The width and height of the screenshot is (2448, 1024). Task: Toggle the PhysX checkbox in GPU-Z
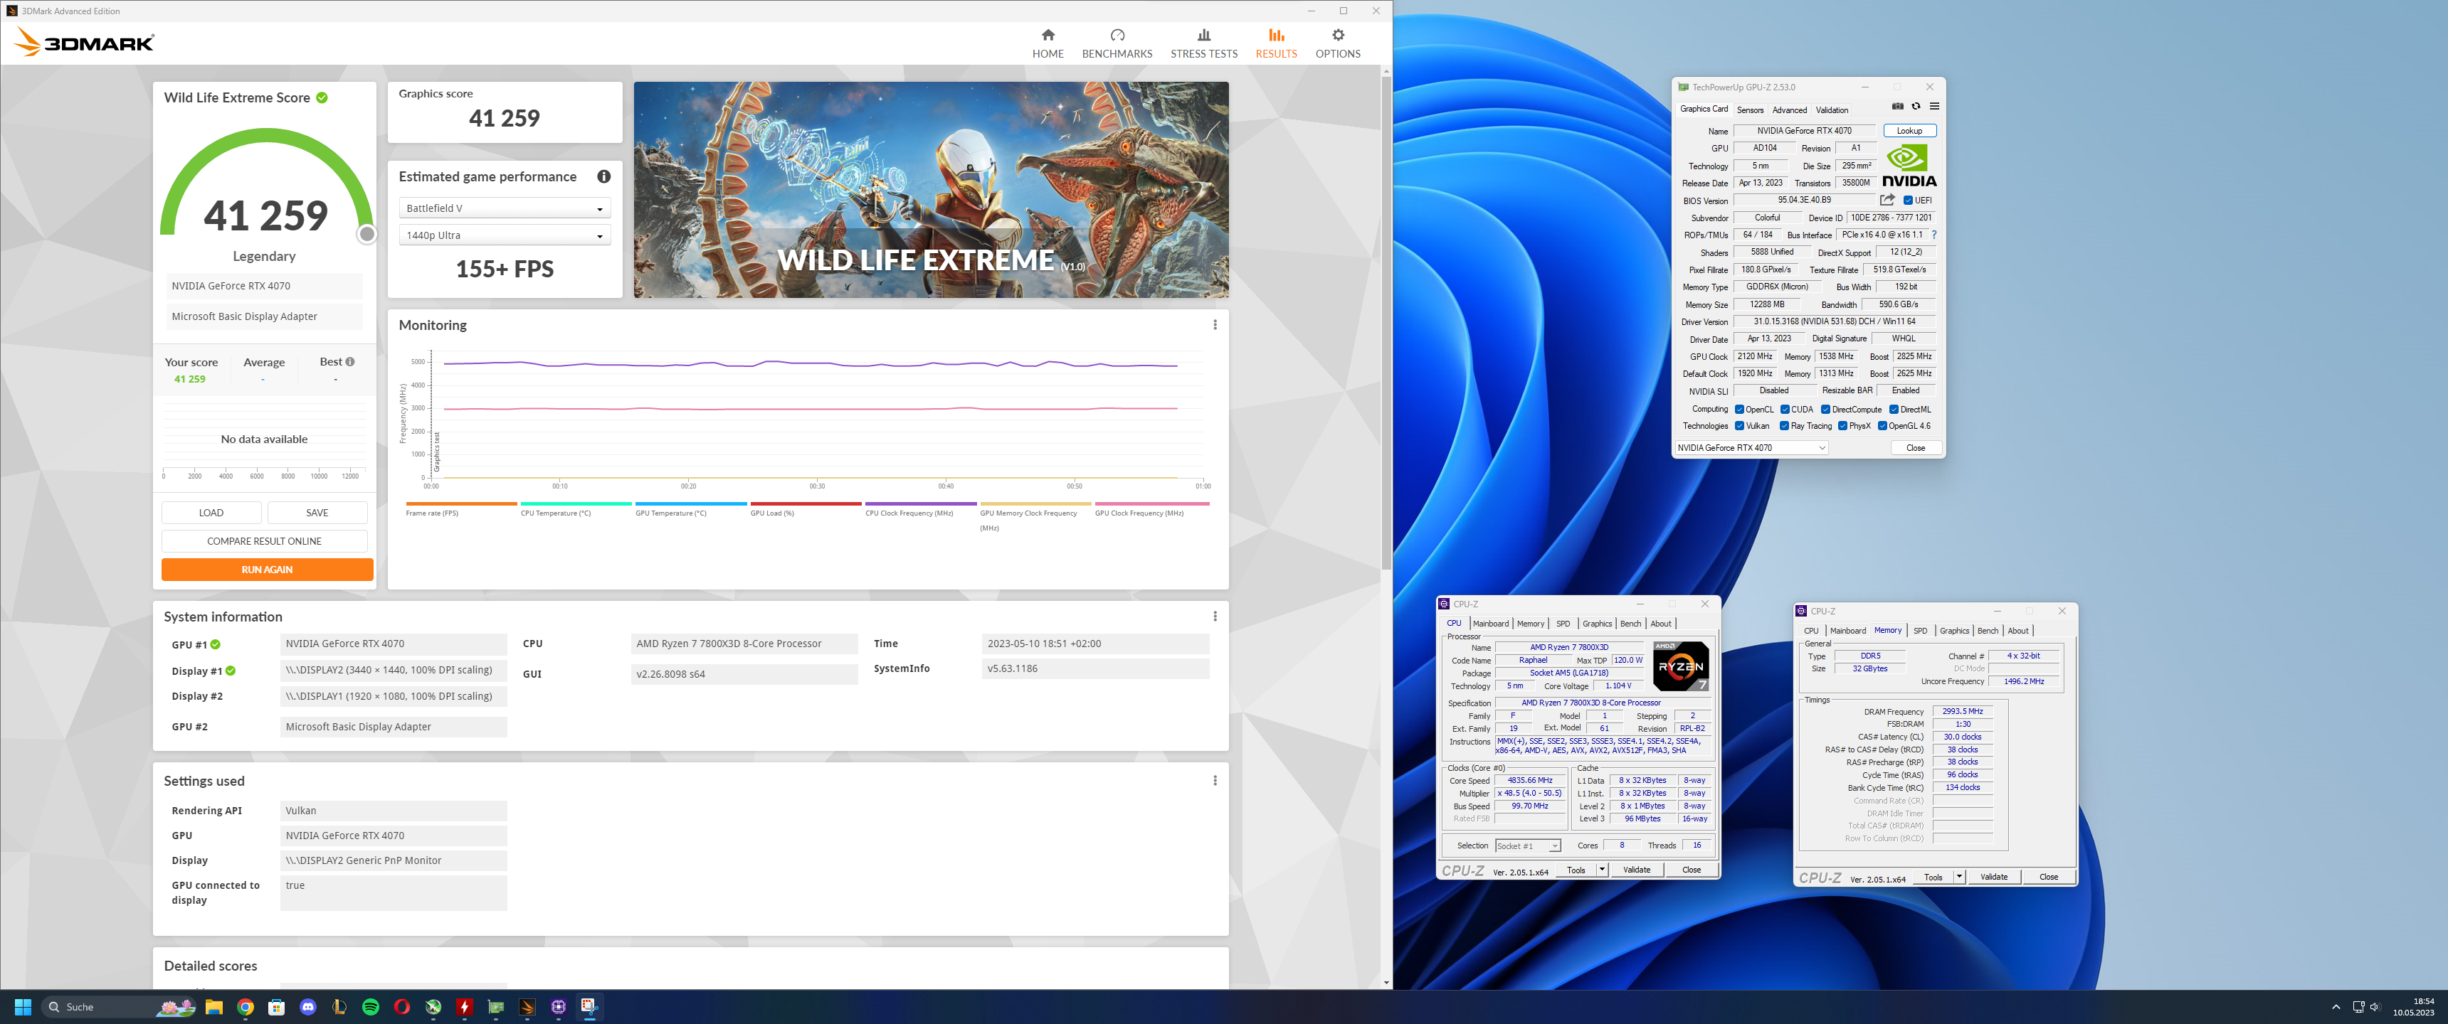(1842, 425)
